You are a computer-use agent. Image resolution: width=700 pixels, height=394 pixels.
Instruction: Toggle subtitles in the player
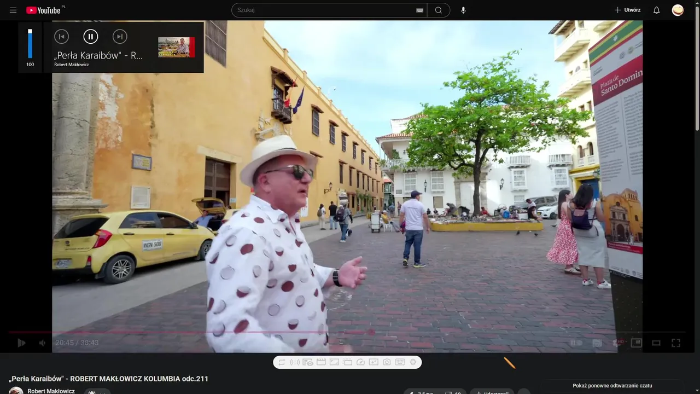pos(597,343)
